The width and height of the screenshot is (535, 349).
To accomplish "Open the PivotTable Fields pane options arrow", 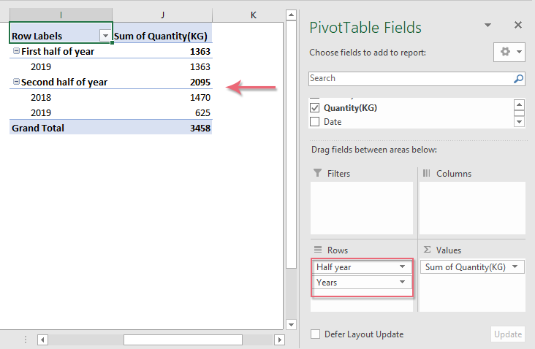I will coord(488,26).
